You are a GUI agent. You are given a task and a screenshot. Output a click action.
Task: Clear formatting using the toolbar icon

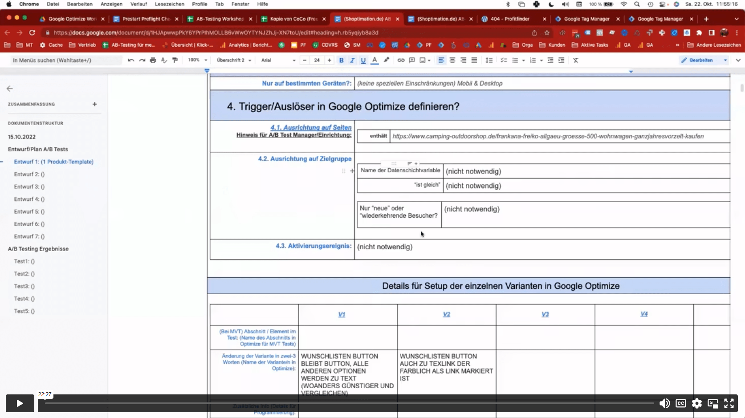pyautogui.click(x=576, y=60)
